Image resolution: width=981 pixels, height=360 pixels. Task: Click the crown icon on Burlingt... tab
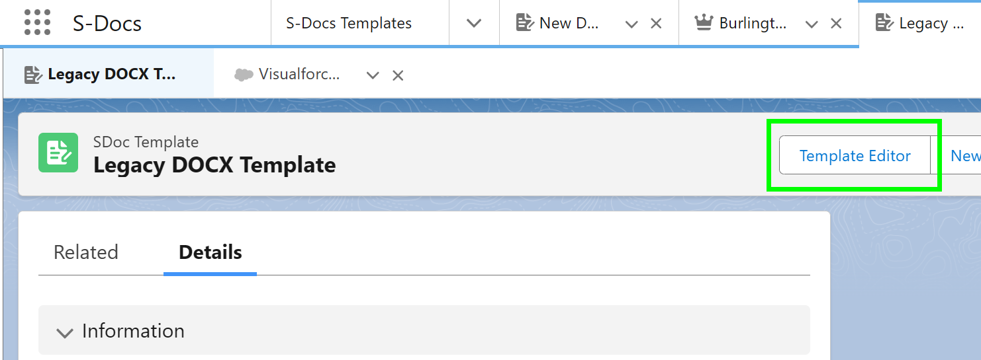point(703,23)
